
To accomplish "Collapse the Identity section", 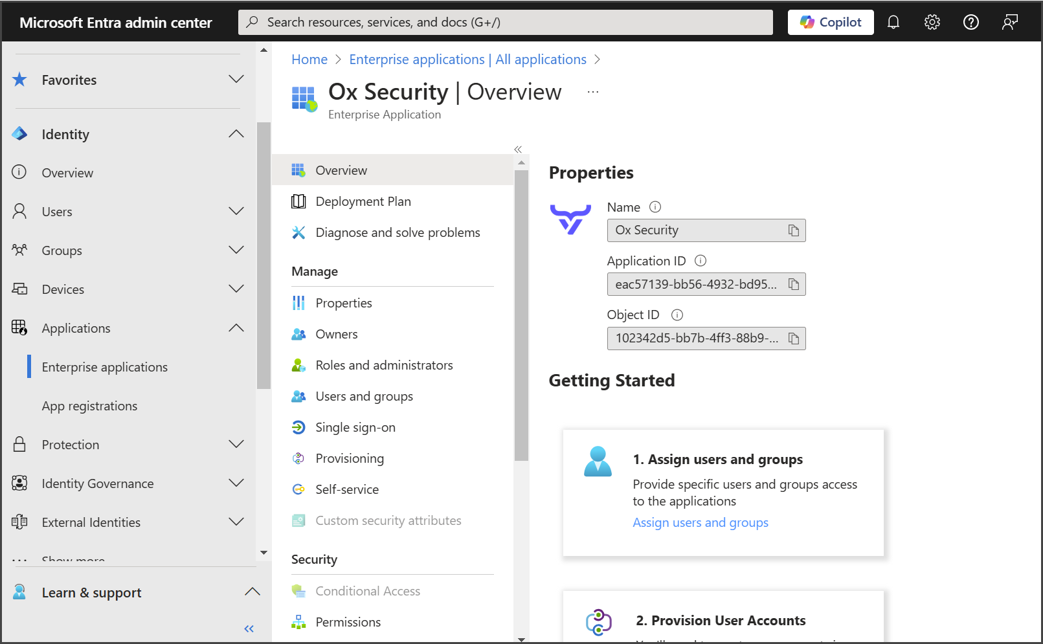I will [236, 134].
